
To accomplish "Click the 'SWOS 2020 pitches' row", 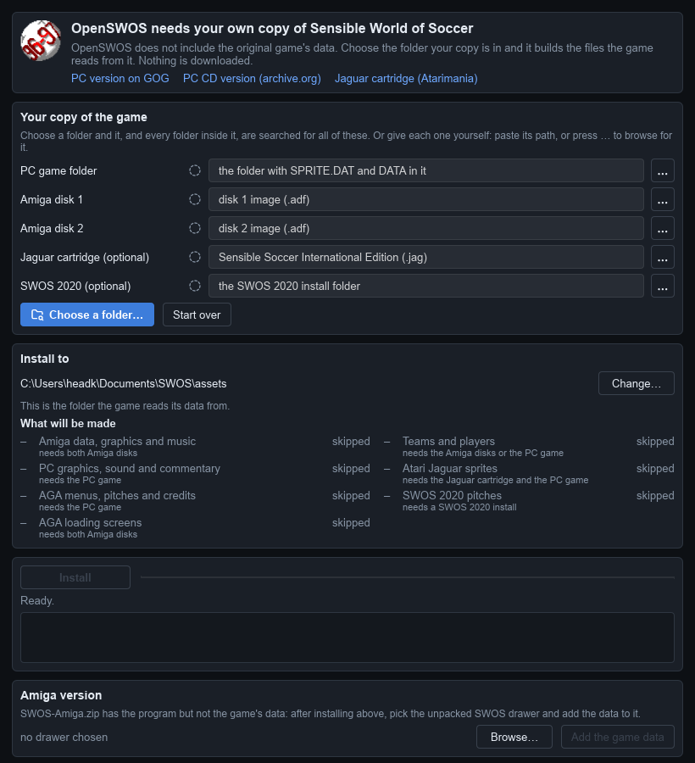I will (x=529, y=501).
